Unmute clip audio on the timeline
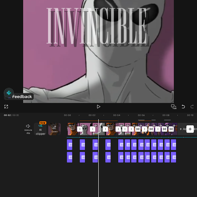This screenshot has height=197, width=197. [x=28, y=129]
